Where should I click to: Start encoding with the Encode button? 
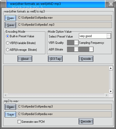click(86, 59)
